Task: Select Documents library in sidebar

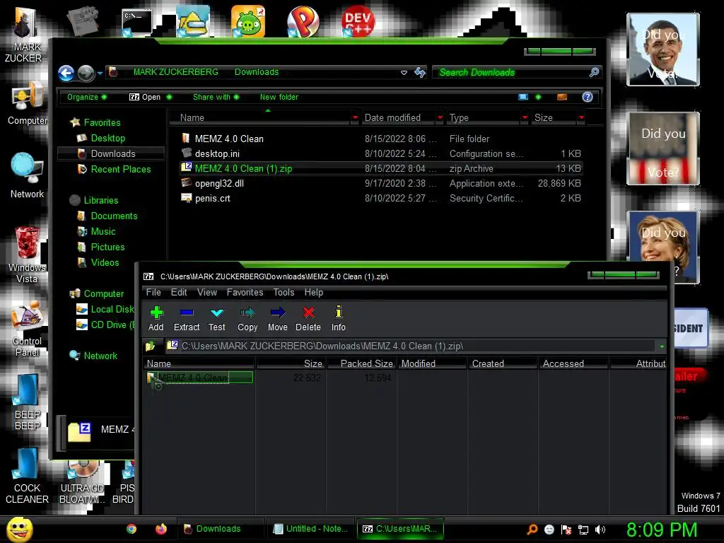Action: pos(114,216)
